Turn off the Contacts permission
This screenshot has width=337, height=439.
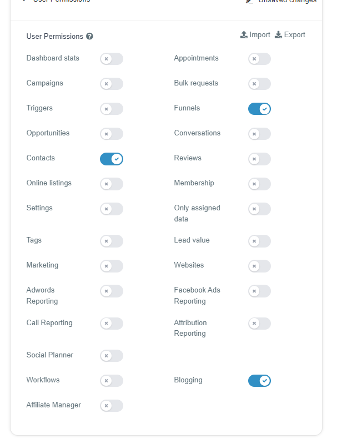tap(112, 159)
